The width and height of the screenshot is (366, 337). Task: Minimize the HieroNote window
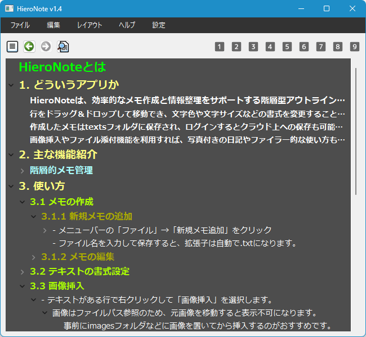(301, 8)
